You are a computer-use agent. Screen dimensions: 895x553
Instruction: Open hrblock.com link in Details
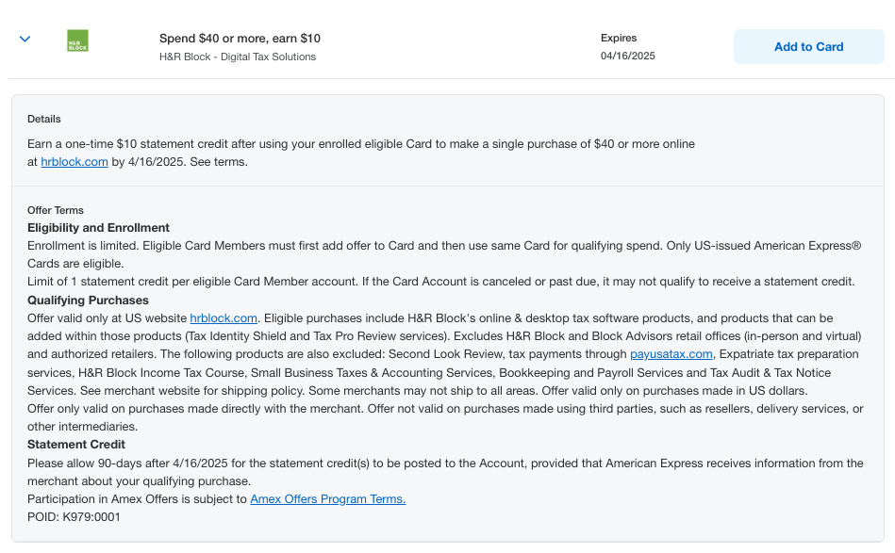[x=75, y=162]
